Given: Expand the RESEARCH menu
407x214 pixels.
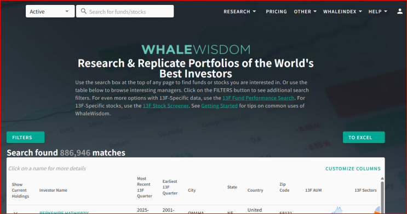Looking at the screenshot, I should tap(239, 11).
